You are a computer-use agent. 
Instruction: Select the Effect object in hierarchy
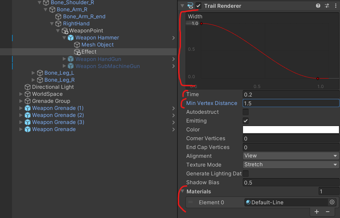pos(89,52)
